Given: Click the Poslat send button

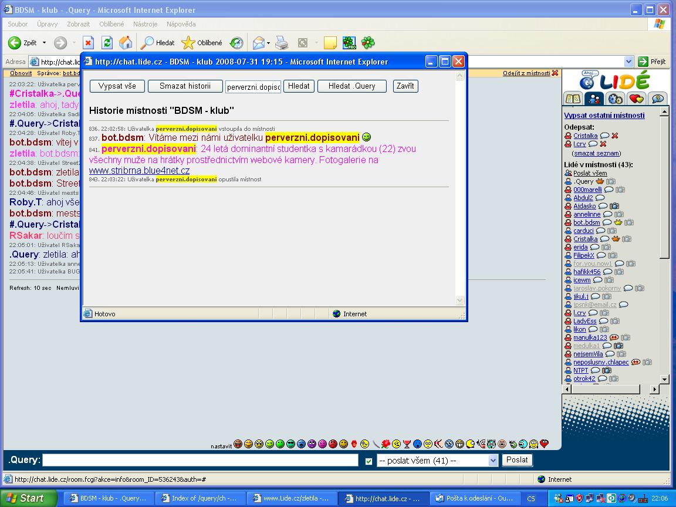Looking at the screenshot, I should click(x=518, y=460).
